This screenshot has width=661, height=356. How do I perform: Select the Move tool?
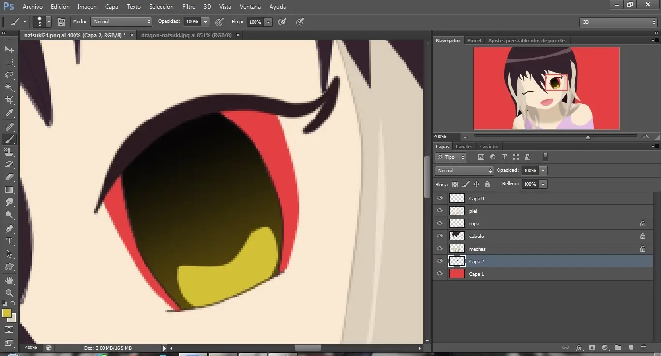(x=9, y=49)
